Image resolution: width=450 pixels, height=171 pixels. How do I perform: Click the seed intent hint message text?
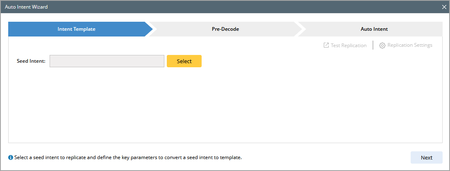pos(128,157)
